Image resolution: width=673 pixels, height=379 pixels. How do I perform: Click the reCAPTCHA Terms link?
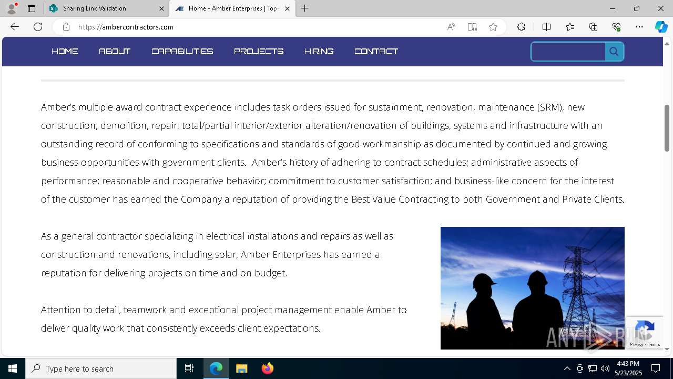654,344
